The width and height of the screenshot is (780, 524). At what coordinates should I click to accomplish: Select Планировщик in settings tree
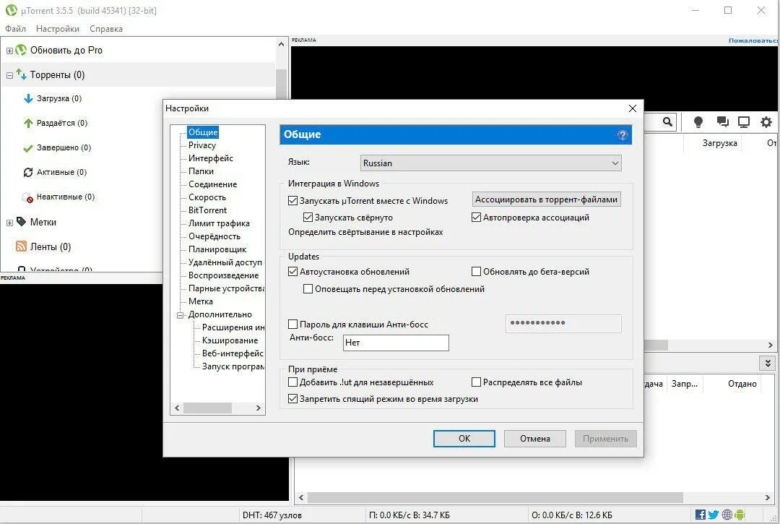tap(217, 249)
